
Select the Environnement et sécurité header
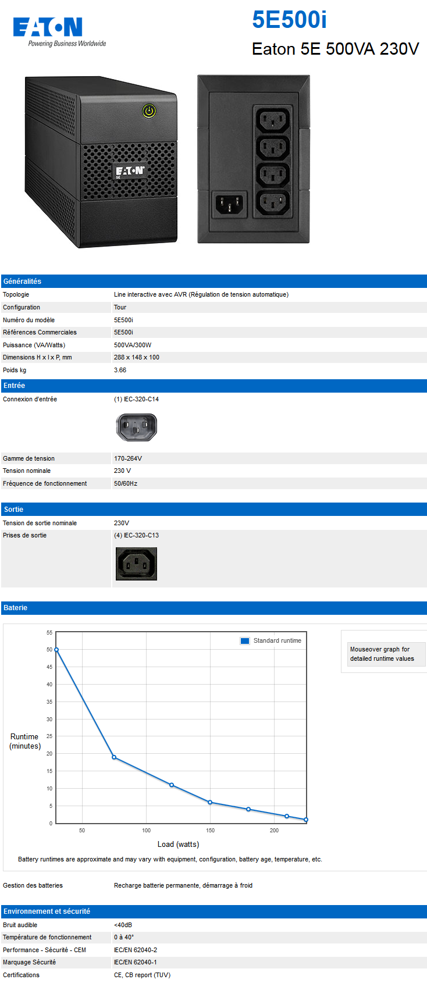(214, 911)
